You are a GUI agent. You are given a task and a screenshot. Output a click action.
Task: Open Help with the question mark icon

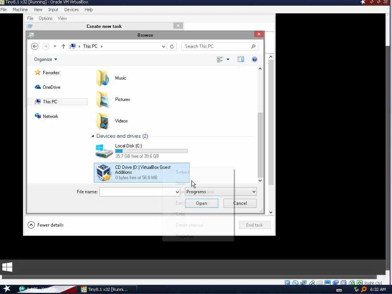pos(255,59)
